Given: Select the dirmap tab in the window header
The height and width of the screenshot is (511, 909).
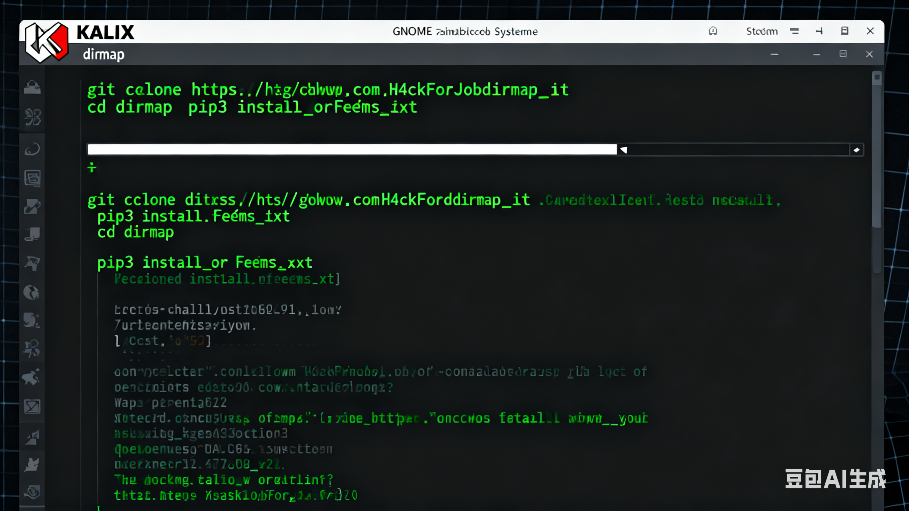Looking at the screenshot, I should (104, 54).
